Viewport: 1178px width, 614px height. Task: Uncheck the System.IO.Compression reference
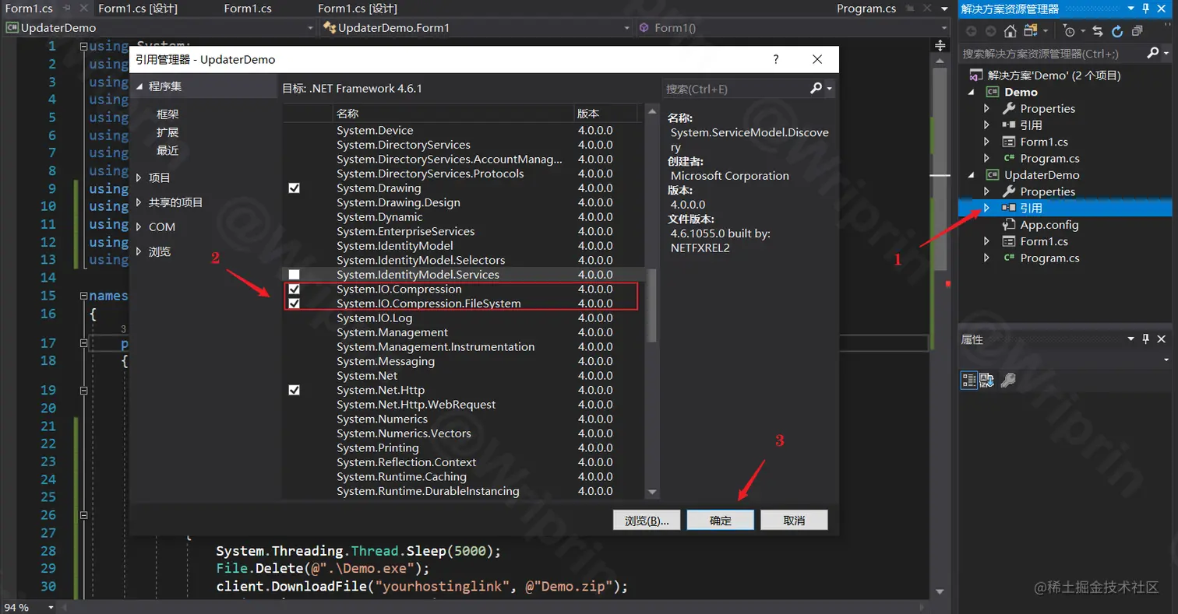(294, 289)
